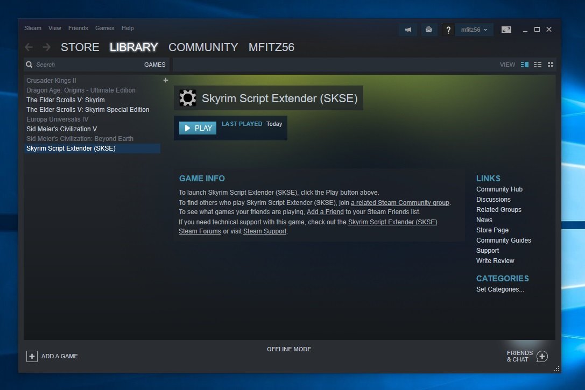Image resolution: width=585 pixels, height=390 pixels.
Task: Open the question mark help icon
Action: pos(448,30)
